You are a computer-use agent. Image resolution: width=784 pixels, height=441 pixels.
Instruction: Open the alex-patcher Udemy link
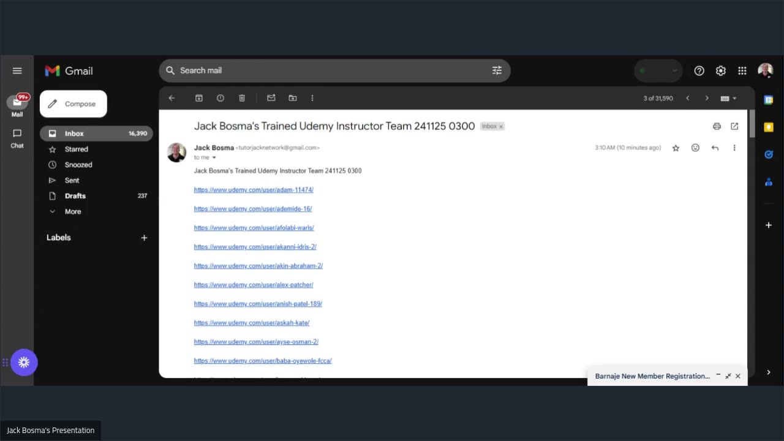tap(254, 285)
